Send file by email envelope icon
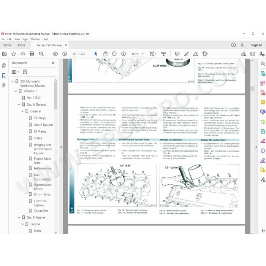 pos(253,54)
